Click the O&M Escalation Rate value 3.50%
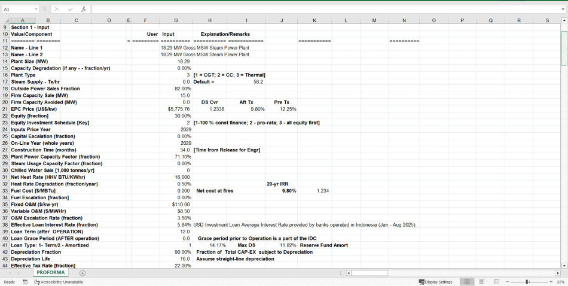568x286 pixels. (x=176, y=218)
